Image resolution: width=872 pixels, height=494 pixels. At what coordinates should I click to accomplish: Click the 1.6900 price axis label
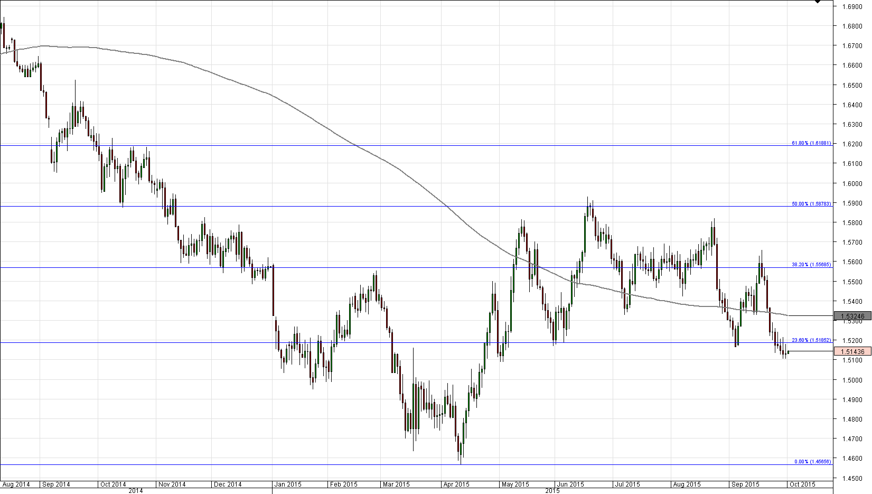[852, 7]
